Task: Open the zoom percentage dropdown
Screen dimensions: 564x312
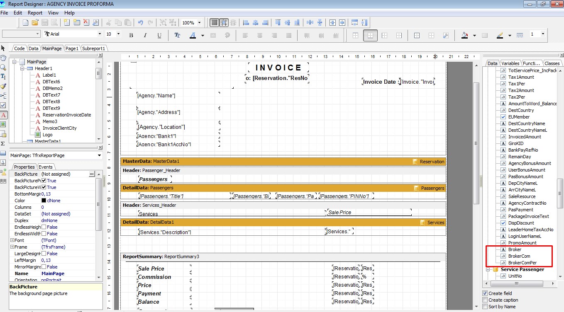Action: coord(200,23)
